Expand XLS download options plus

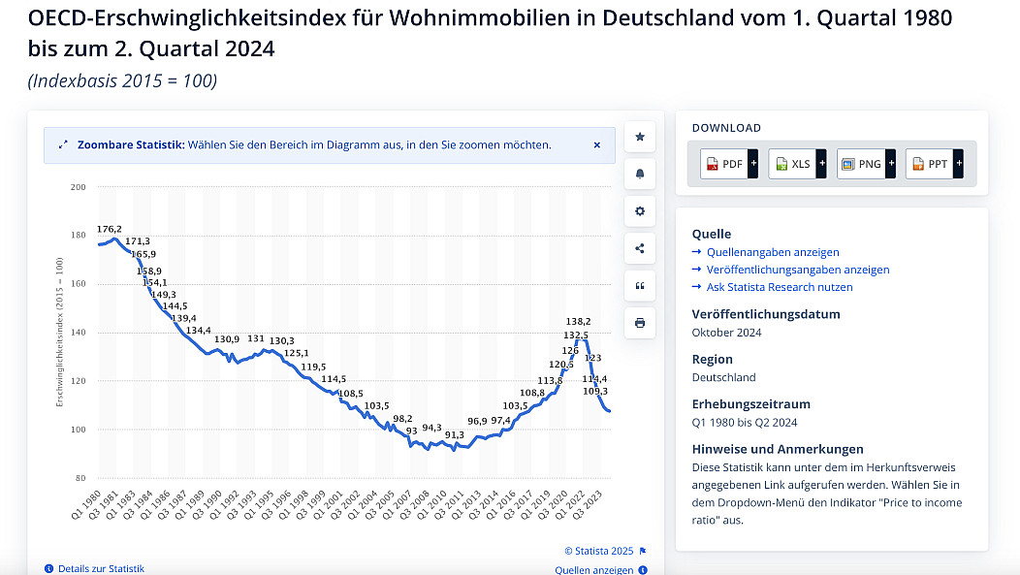click(x=821, y=164)
